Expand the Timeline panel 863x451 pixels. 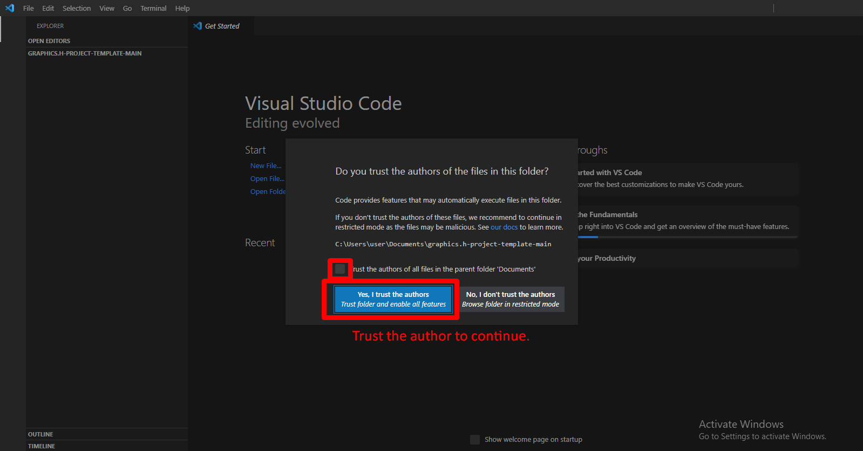[107, 446]
